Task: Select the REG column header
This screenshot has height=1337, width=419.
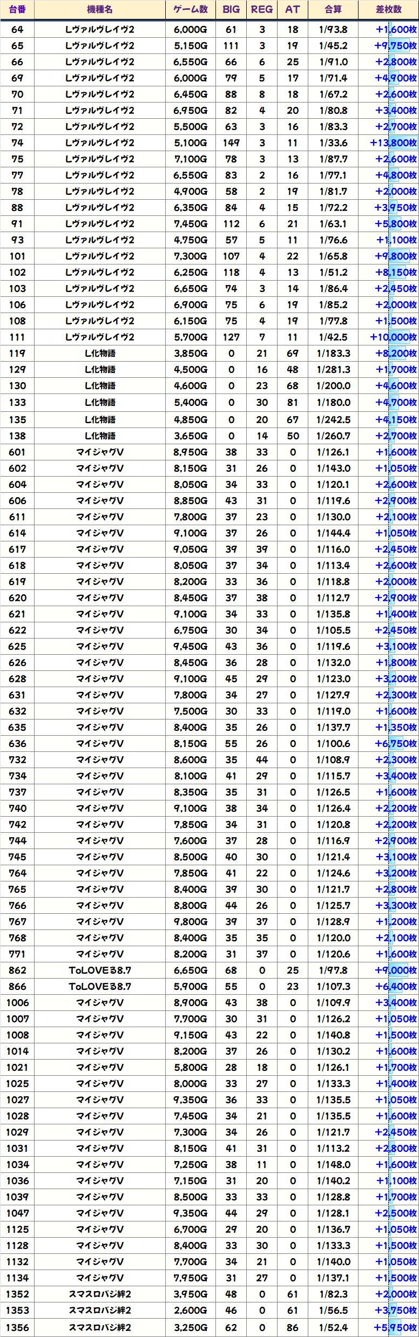Action: (x=262, y=10)
